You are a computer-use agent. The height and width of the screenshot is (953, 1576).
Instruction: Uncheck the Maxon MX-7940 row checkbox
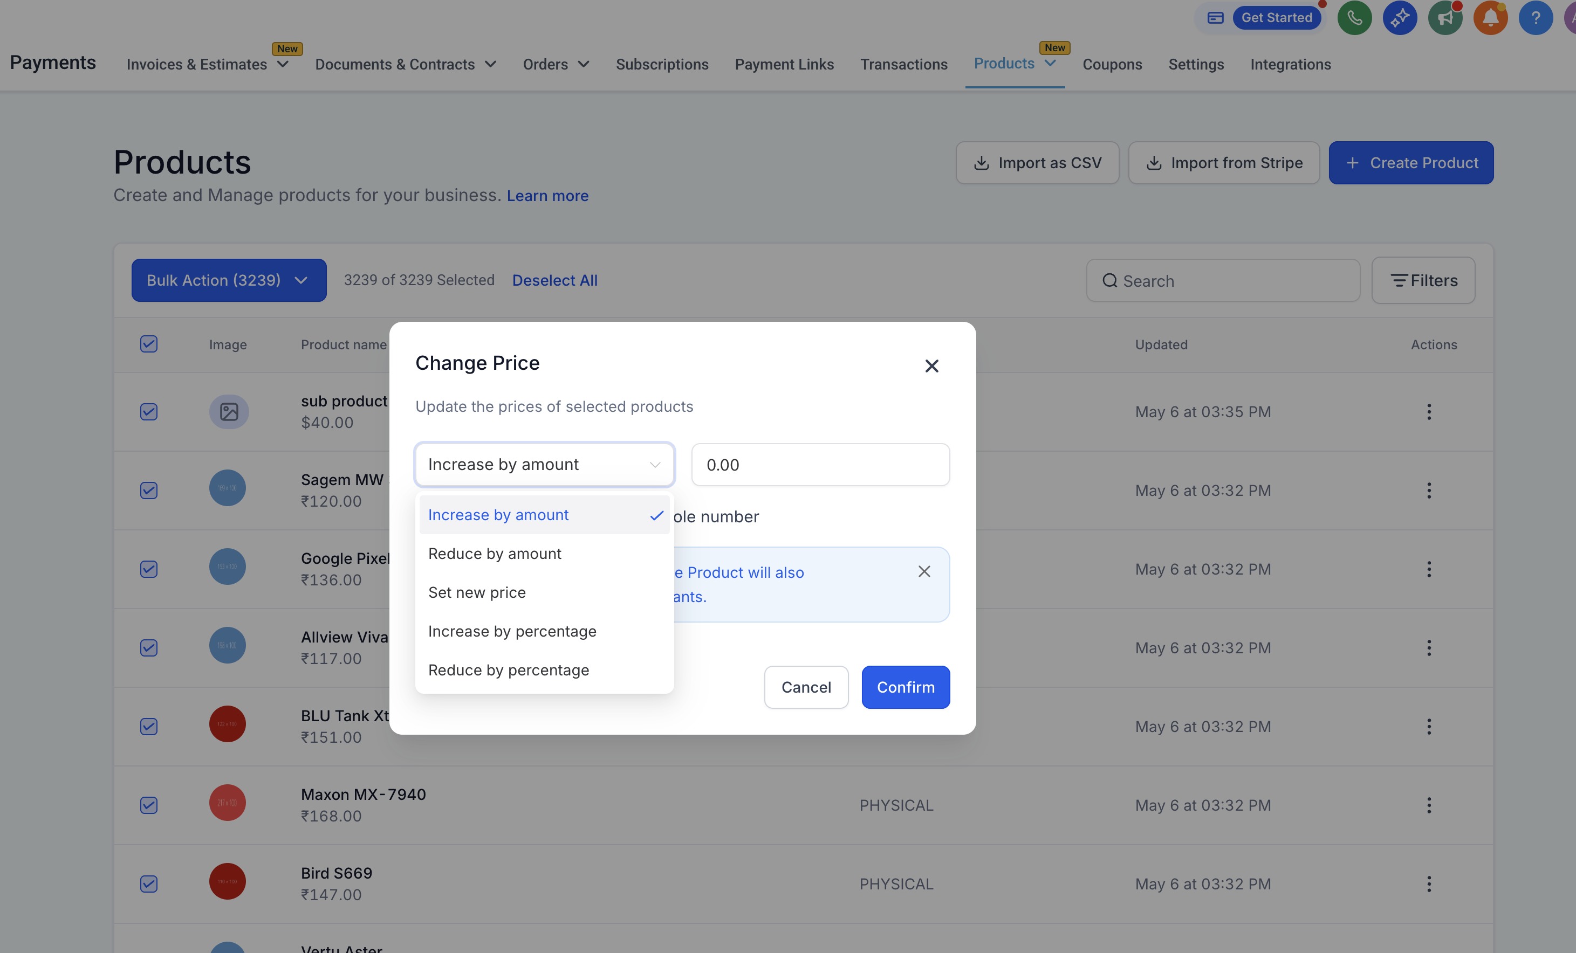point(148,805)
